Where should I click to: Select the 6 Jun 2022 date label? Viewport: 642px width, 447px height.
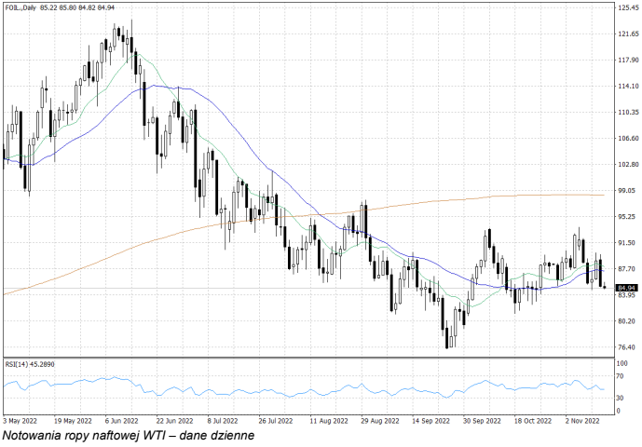(121, 420)
